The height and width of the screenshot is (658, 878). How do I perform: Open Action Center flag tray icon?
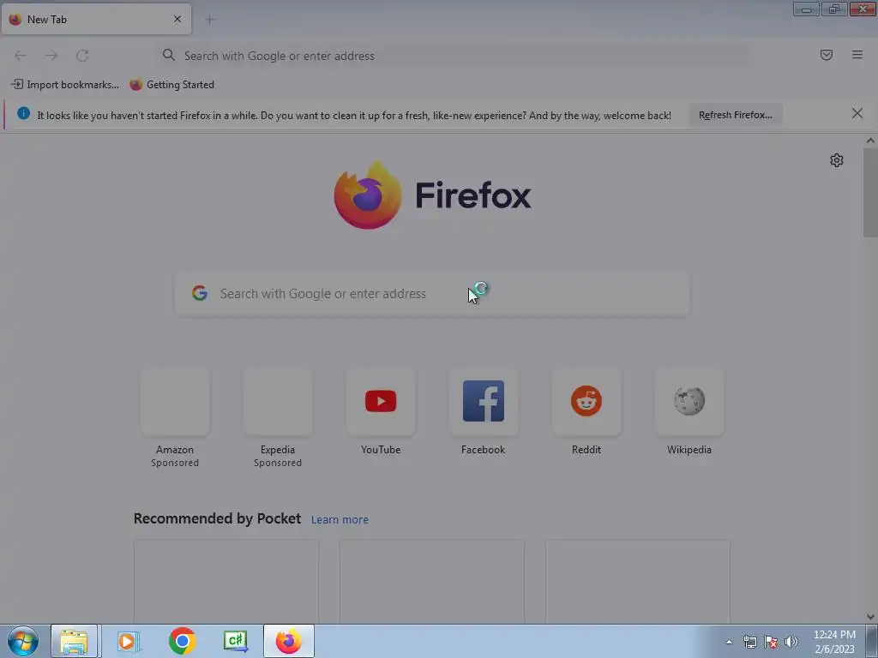tap(771, 642)
